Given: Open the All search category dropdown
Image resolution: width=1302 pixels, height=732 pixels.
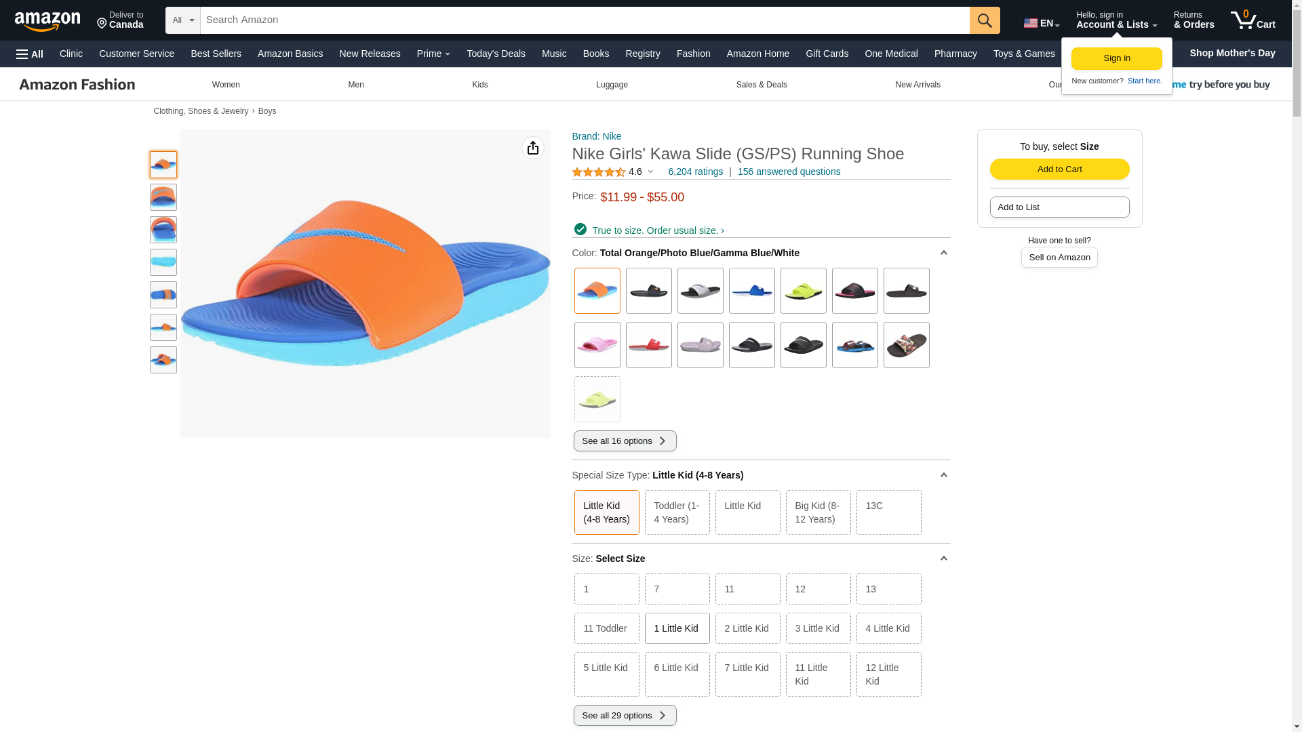Looking at the screenshot, I should click(182, 20).
